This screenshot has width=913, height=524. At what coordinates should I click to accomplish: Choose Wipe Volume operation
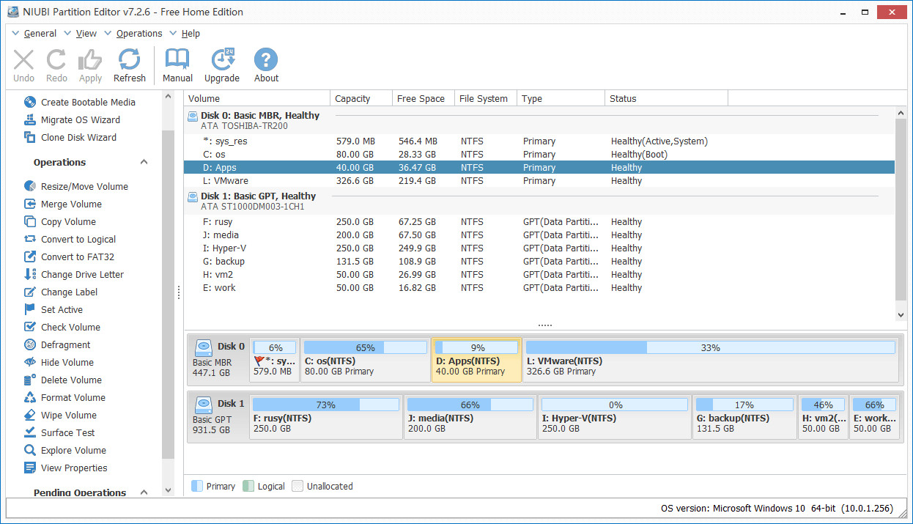(60, 415)
